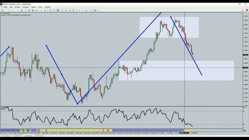
Task: Select the text 'A' drawing tool
Action: click(x=41, y=10)
